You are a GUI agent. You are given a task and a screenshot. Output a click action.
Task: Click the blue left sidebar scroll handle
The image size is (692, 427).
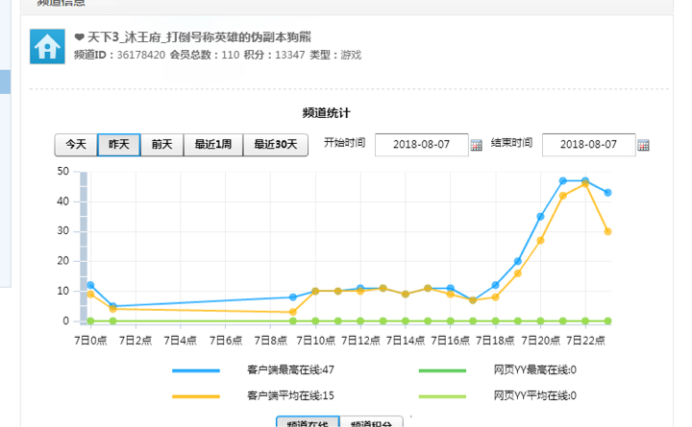[x=5, y=82]
